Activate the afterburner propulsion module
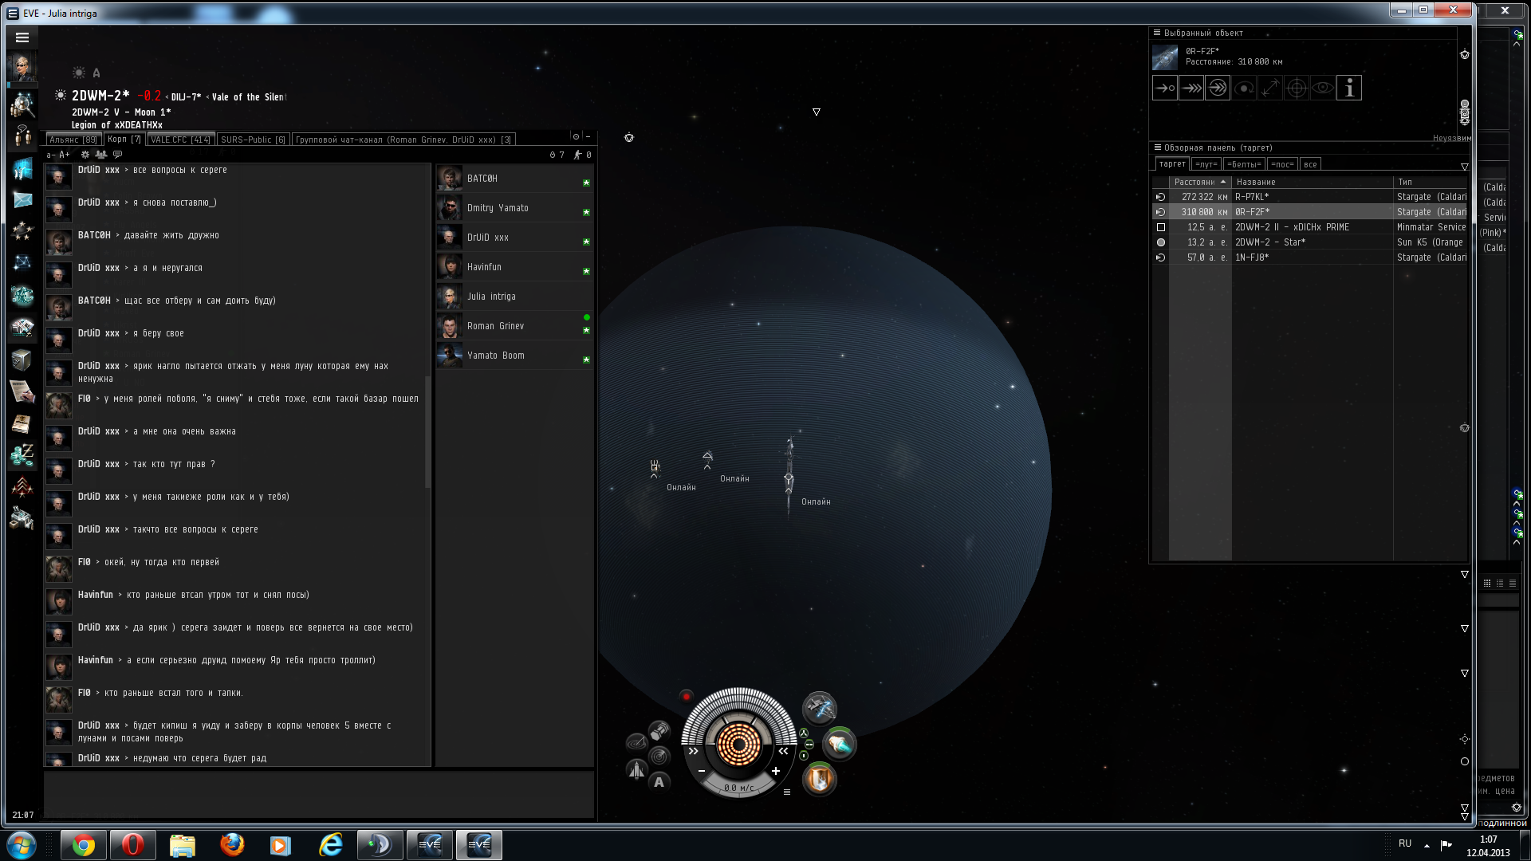 coord(840,745)
